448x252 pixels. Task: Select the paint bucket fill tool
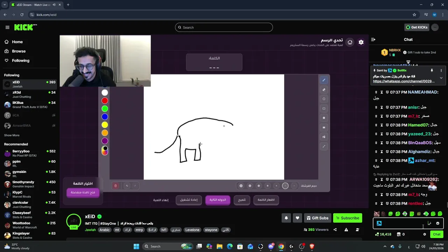point(324,137)
